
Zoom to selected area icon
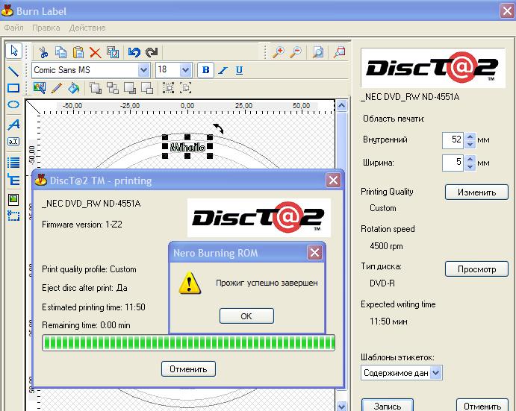(x=339, y=52)
